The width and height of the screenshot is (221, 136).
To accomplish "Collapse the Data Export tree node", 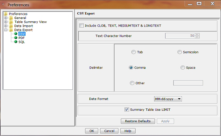I will point(6,30).
